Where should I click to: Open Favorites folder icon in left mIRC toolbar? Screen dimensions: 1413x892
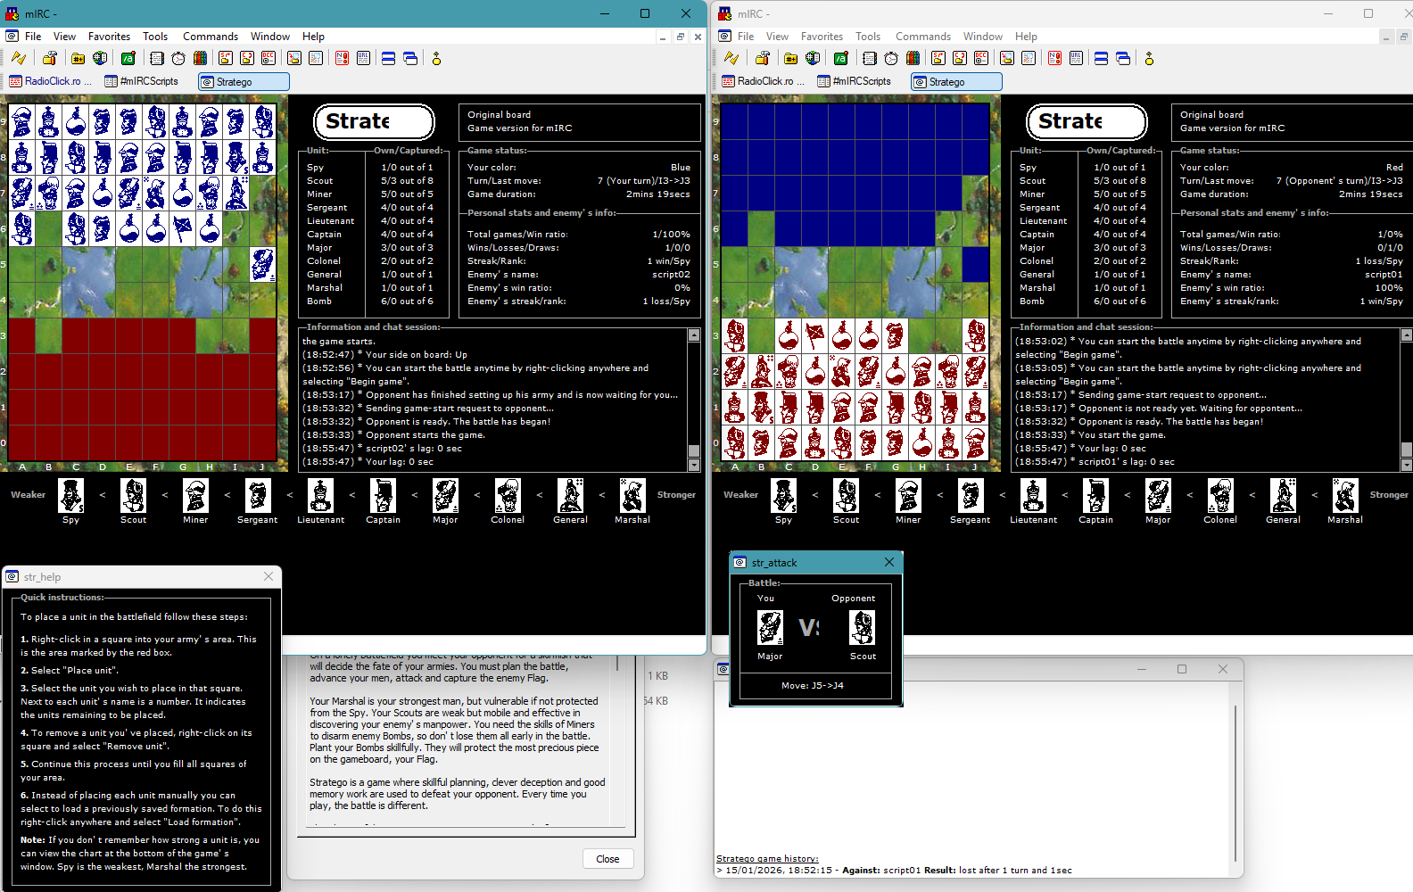tap(78, 58)
